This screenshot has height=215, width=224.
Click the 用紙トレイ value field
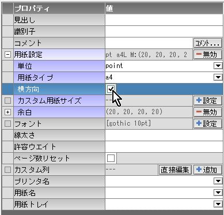coord(160,204)
